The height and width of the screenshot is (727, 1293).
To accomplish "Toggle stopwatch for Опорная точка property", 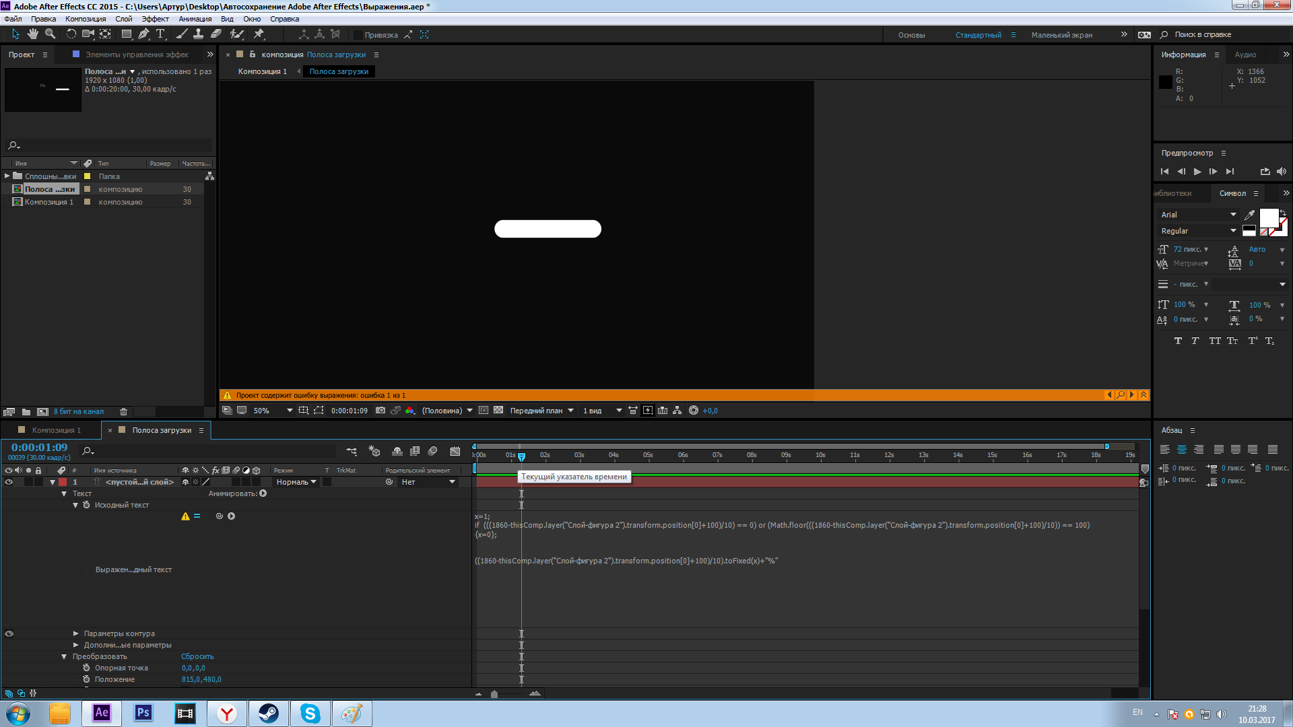I will 86,668.
